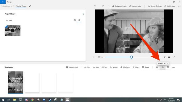Collapse the Project library panel

[x=83, y=14]
